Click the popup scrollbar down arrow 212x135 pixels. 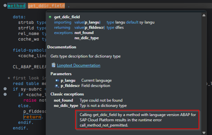(x=204, y=133)
